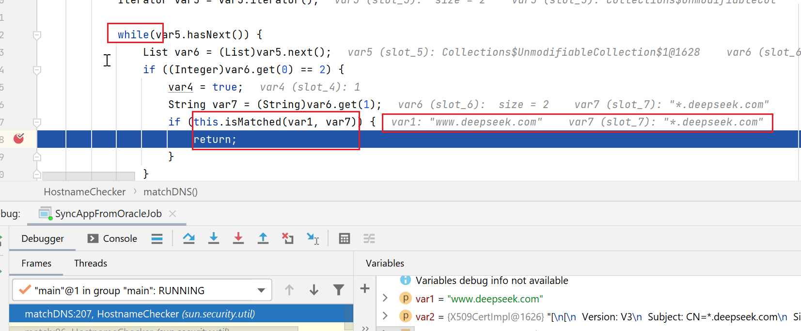Open the main thread selector dropdown

[x=261, y=290]
